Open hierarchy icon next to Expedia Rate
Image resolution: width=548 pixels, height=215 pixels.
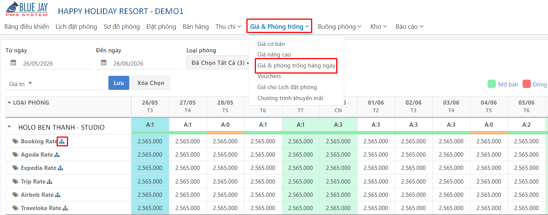60,168
